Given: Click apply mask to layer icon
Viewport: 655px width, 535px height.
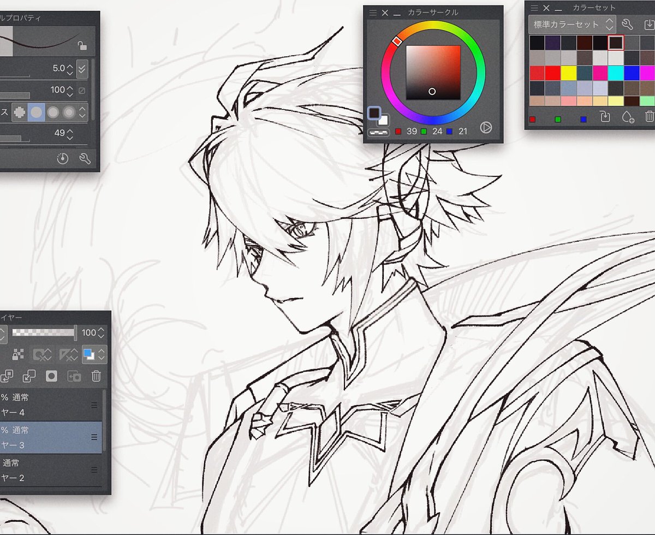Looking at the screenshot, I should pos(74,376).
